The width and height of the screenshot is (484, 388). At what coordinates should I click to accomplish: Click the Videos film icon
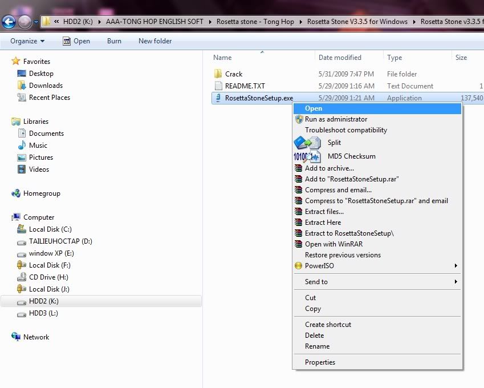coord(22,169)
